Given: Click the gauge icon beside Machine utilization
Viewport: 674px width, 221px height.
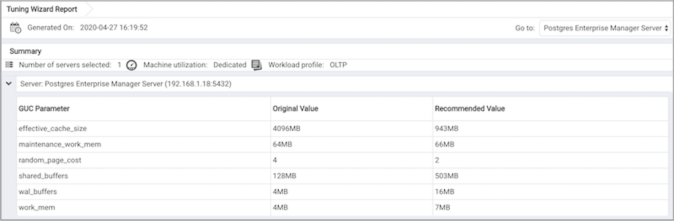Looking at the screenshot, I should point(132,65).
